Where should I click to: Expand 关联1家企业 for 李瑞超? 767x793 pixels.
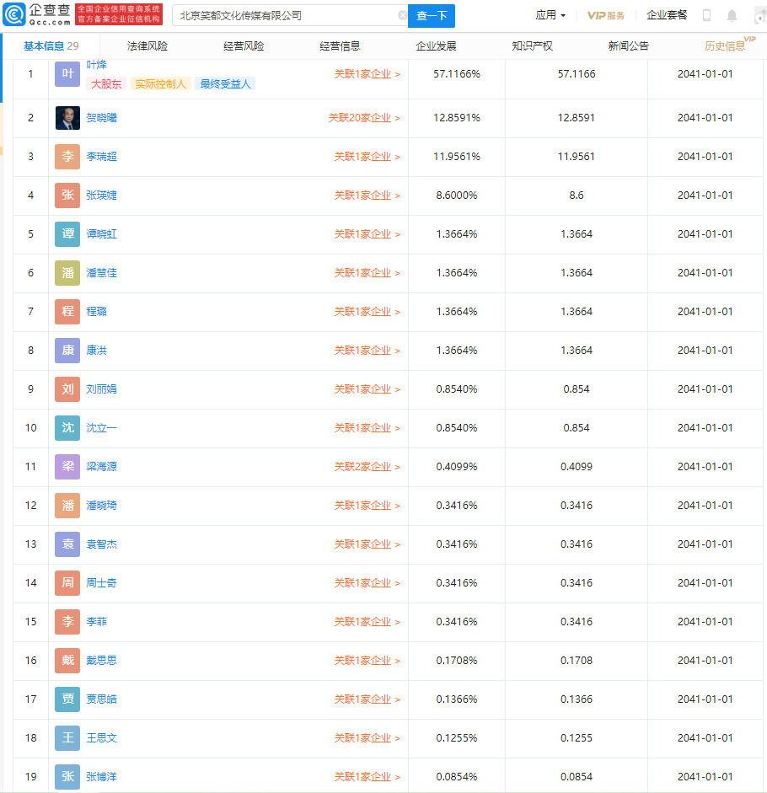tap(367, 157)
